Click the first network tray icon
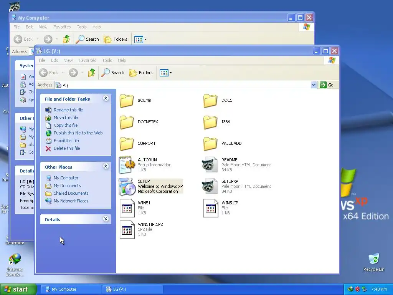The image size is (393, 295). point(350,290)
